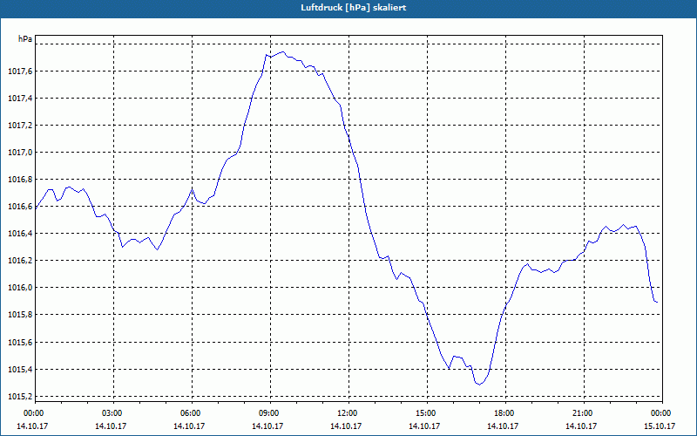The height and width of the screenshot is (436, 697).
Task: Select the 1016,0 y-axis value
Action: [x=20, y=288]
